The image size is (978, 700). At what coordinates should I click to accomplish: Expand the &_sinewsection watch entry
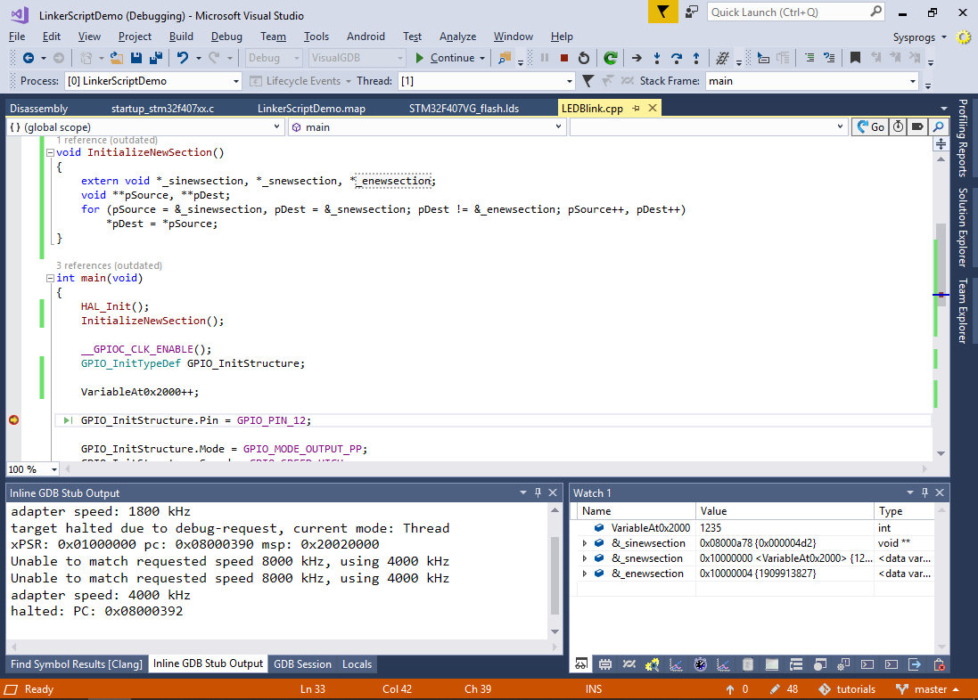585,543
